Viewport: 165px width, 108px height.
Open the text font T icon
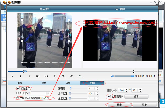point(48,98)
